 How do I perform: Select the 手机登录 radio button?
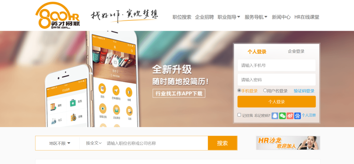[x=239, y=90]
